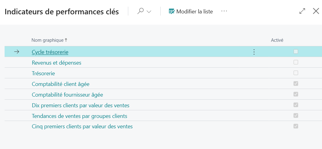
Task: Select Tendances de ventes par groupes clients
Action: pyautogui.click(x=79, y=116)
